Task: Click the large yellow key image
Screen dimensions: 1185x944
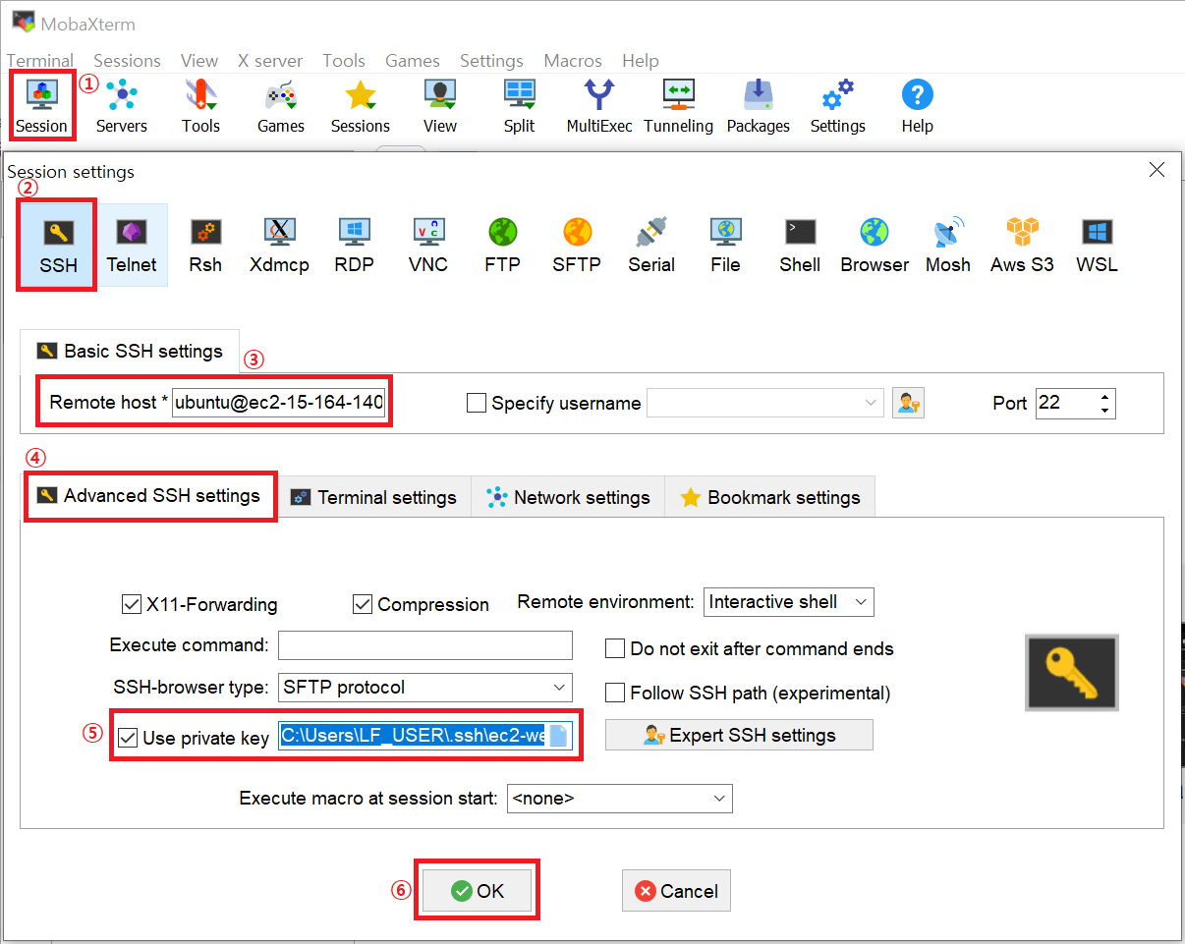Action: point(1072,673)
